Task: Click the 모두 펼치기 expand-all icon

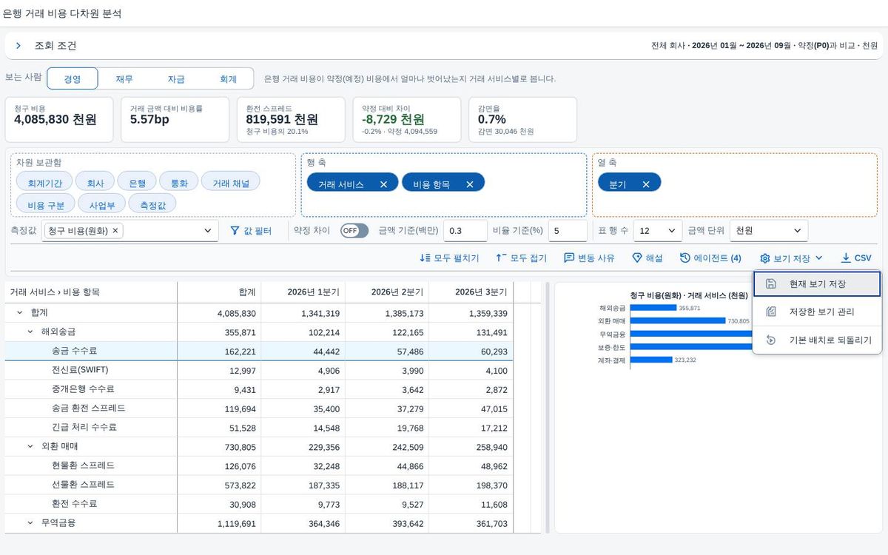Action: (425, 258)
